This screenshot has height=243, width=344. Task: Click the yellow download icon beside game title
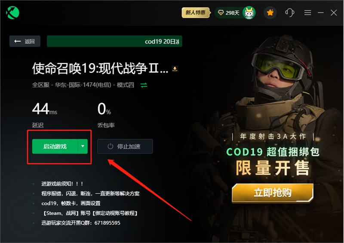[x=175, y=69]
